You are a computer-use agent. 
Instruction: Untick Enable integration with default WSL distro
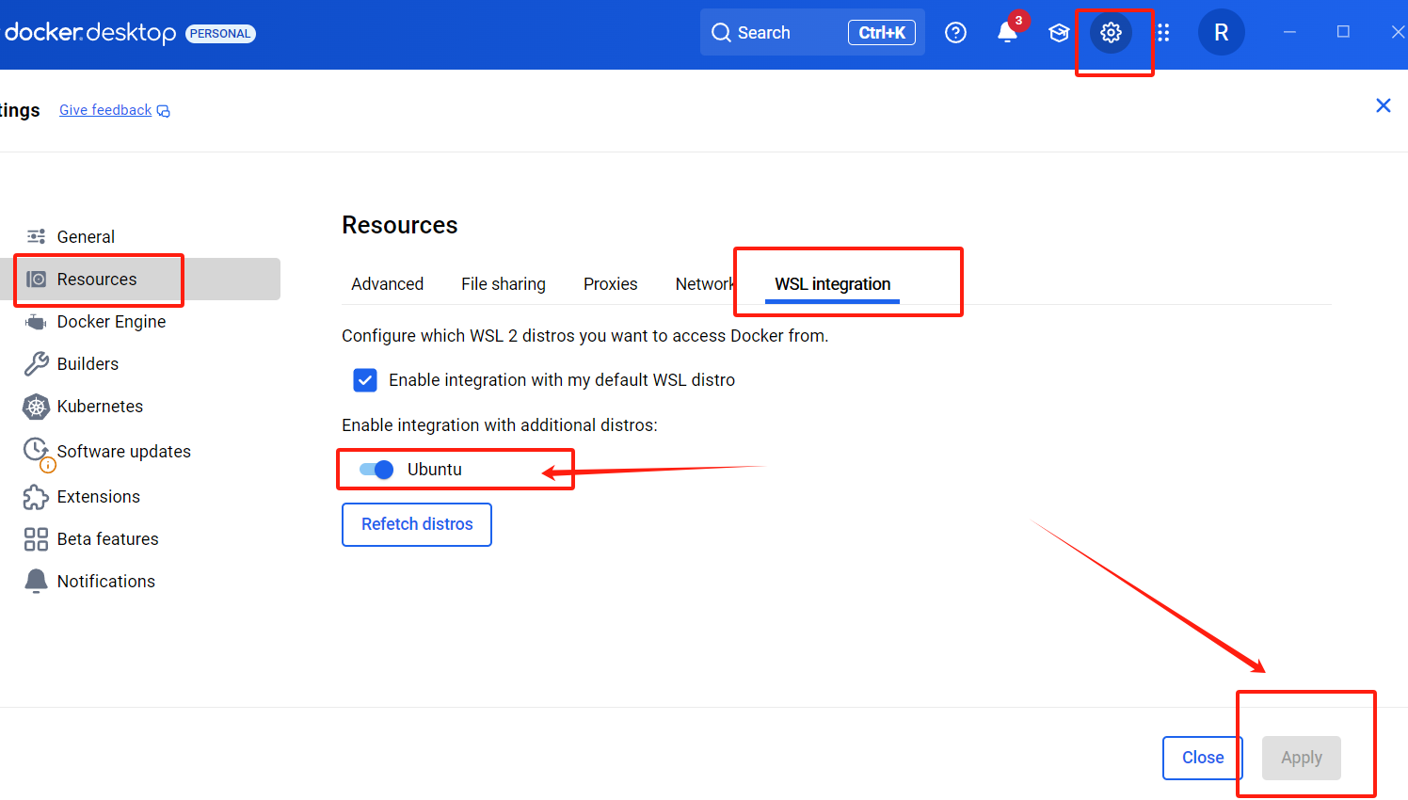[x=365, y=380]
